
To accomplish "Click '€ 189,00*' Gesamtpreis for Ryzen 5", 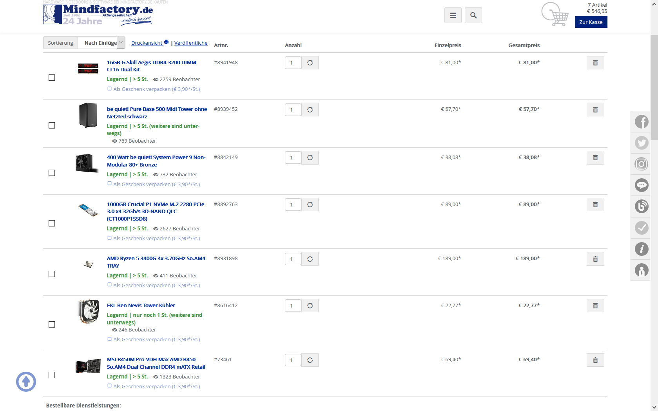I will tap(527, 258).
